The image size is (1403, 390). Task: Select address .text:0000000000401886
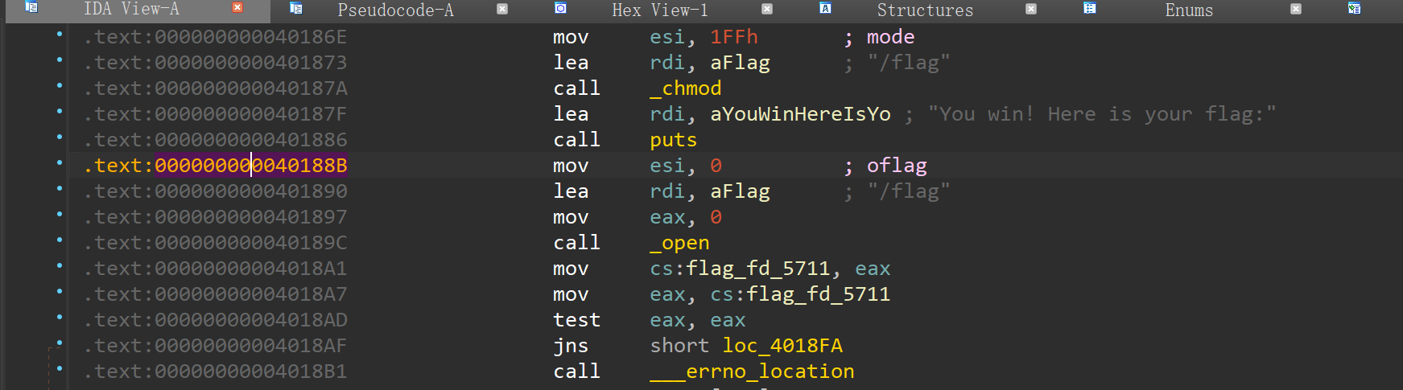[x=216, y=140]
